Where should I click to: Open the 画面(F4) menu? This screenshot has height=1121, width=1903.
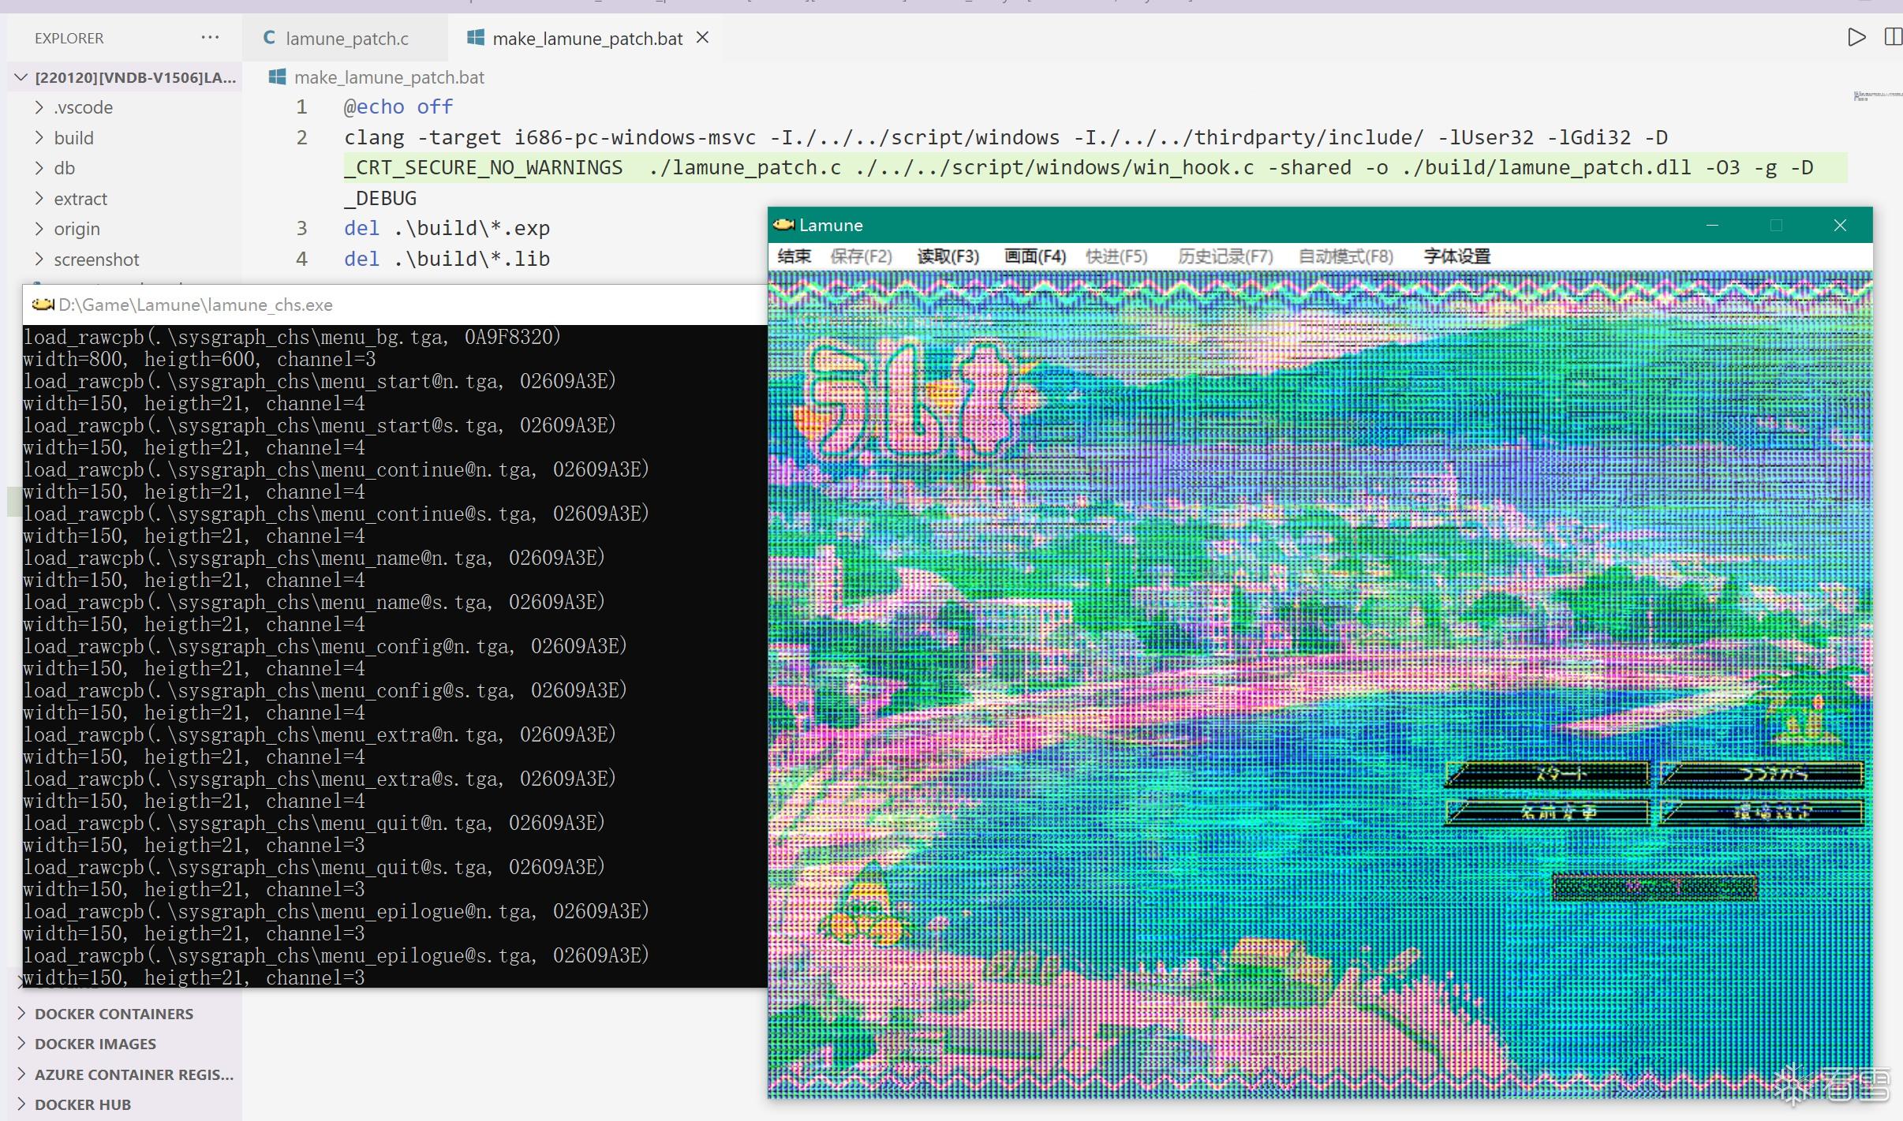pyautogui.click(x=1034, y=256)
